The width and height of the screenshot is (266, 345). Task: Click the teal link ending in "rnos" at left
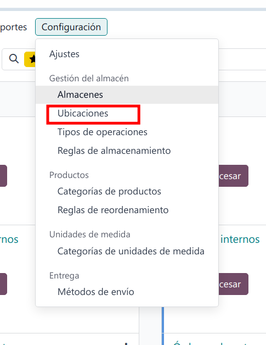[9, 240]
